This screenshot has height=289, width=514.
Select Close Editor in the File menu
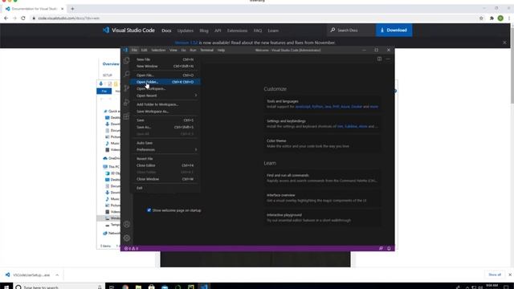[x=166, y=165]
